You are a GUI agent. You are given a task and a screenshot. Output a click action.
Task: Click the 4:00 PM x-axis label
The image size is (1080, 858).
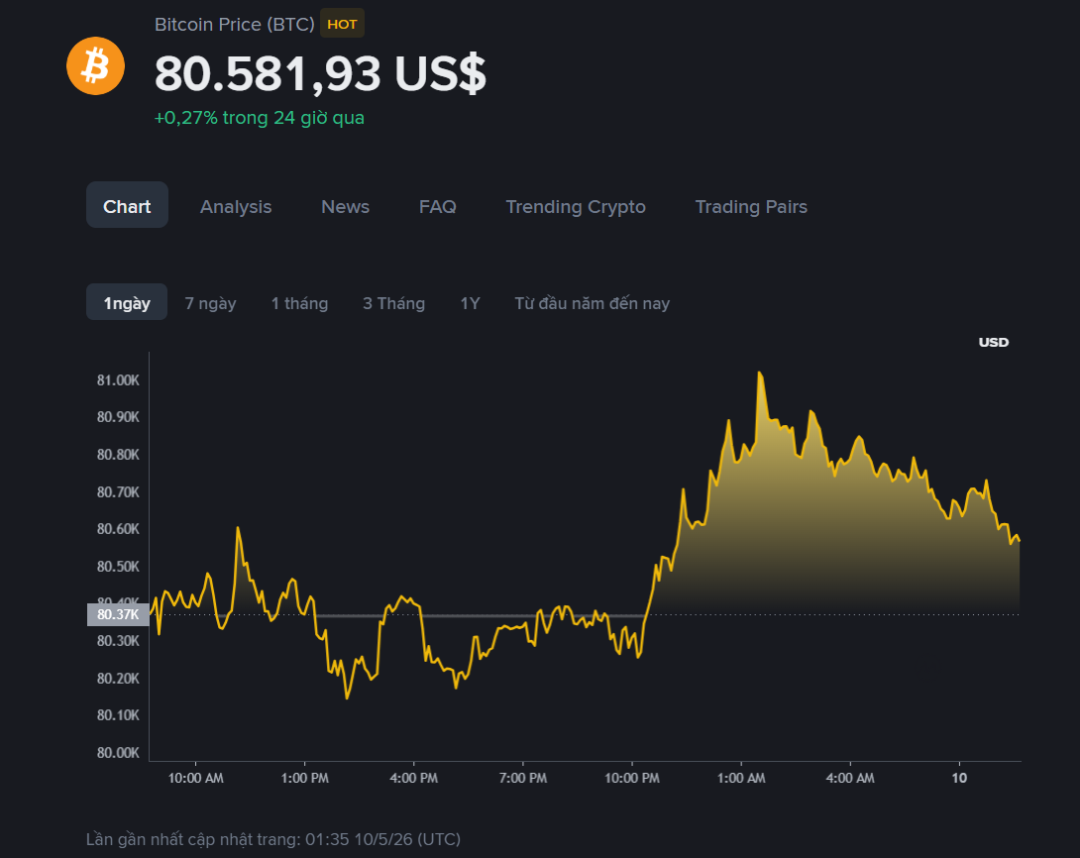(413, 778)
